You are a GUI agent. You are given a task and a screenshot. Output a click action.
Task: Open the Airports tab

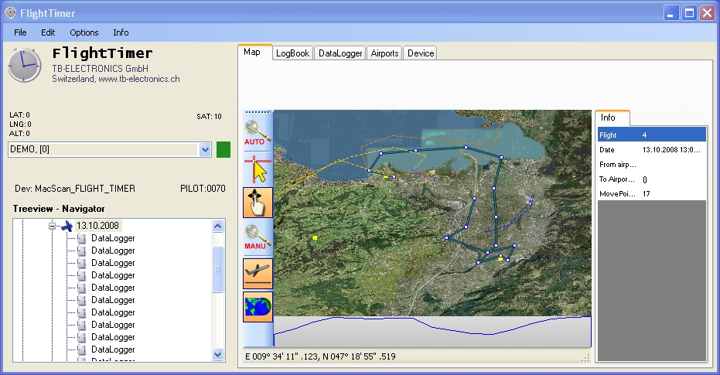384,53
